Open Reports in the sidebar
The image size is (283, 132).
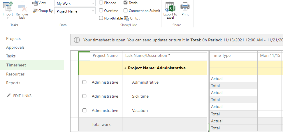[x=13, y=83]
